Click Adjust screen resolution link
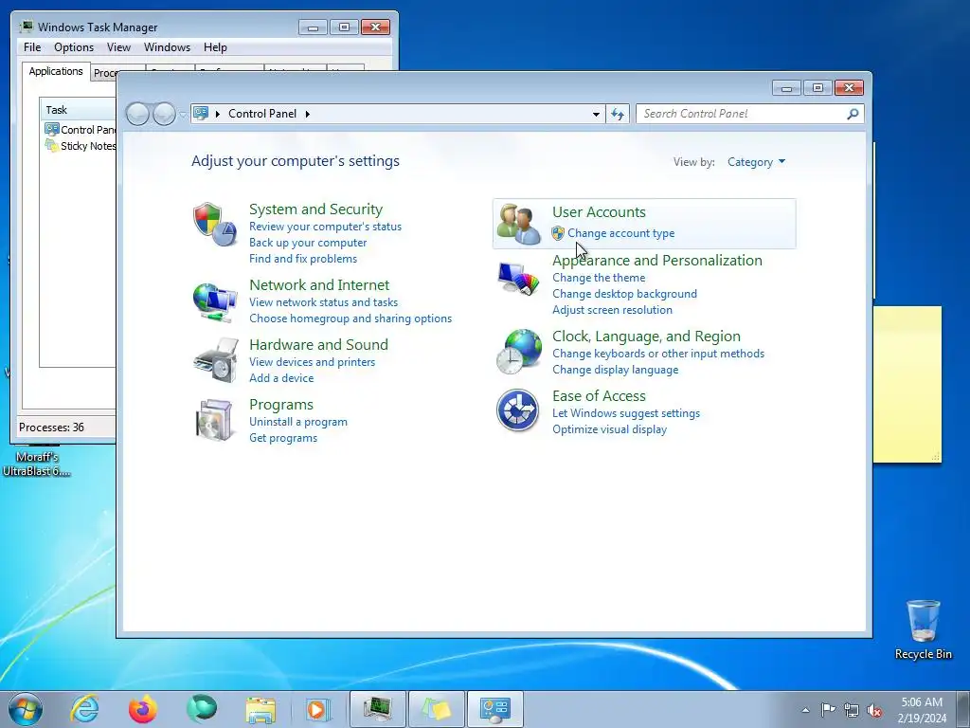Image resolution: width=970 pixels, height=728 pixels. point(613,310)
